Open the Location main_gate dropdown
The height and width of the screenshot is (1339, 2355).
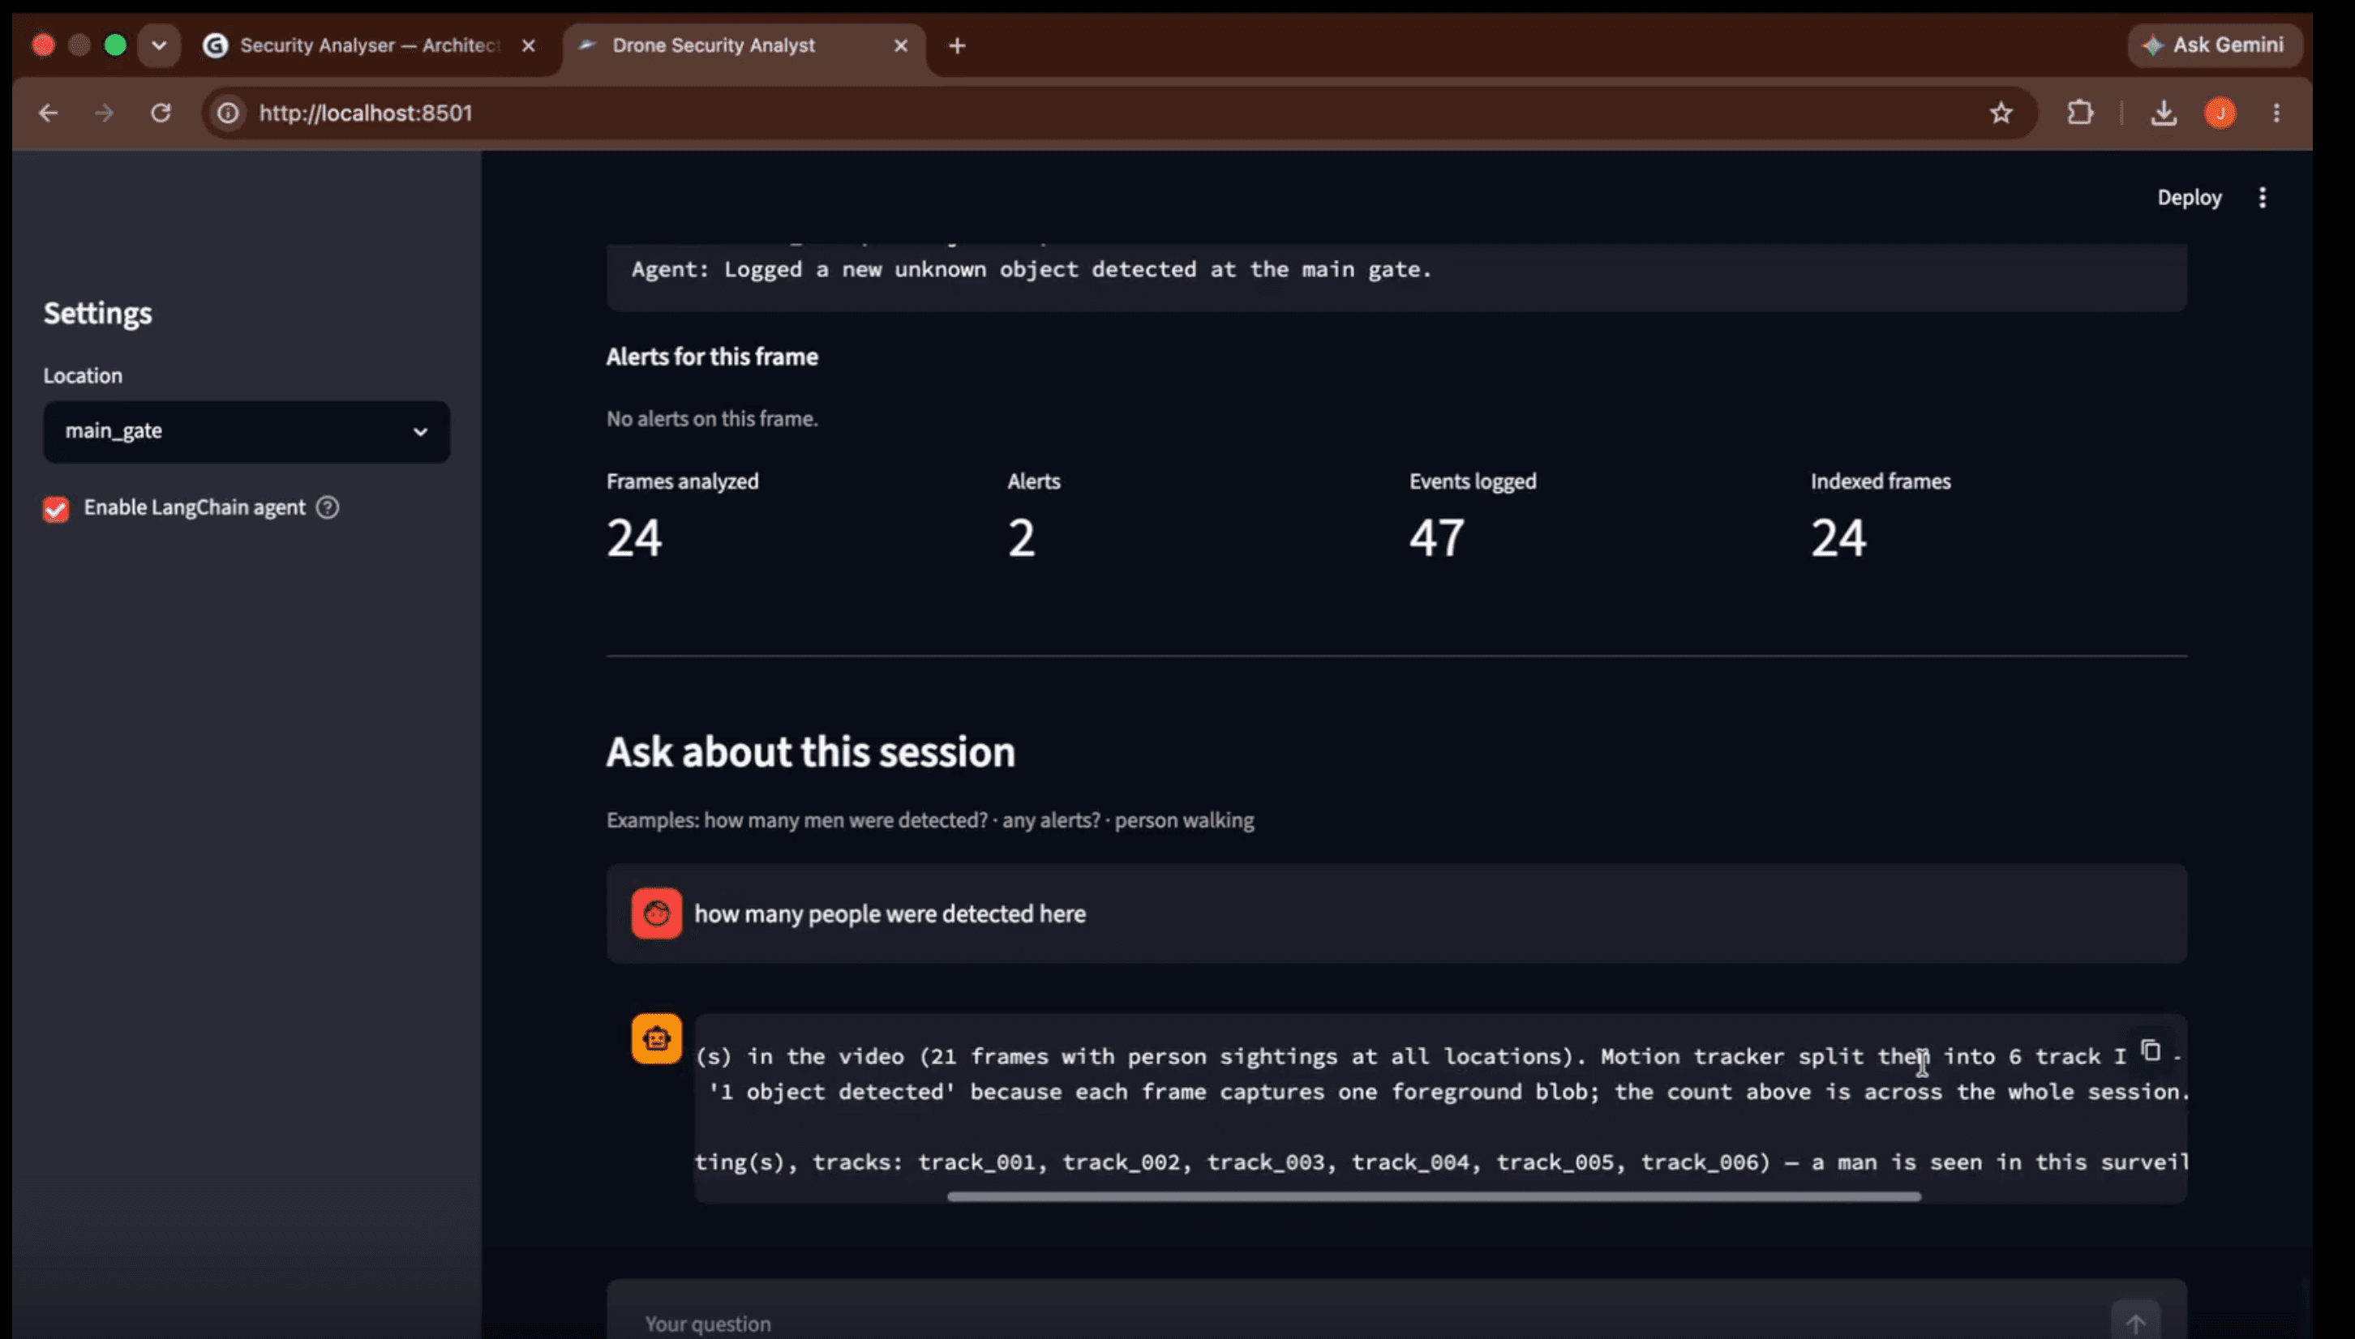pyautogui.click(x=247, y=431)
